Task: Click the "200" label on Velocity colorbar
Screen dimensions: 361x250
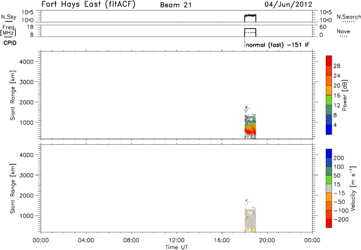Action: (339, 158)
